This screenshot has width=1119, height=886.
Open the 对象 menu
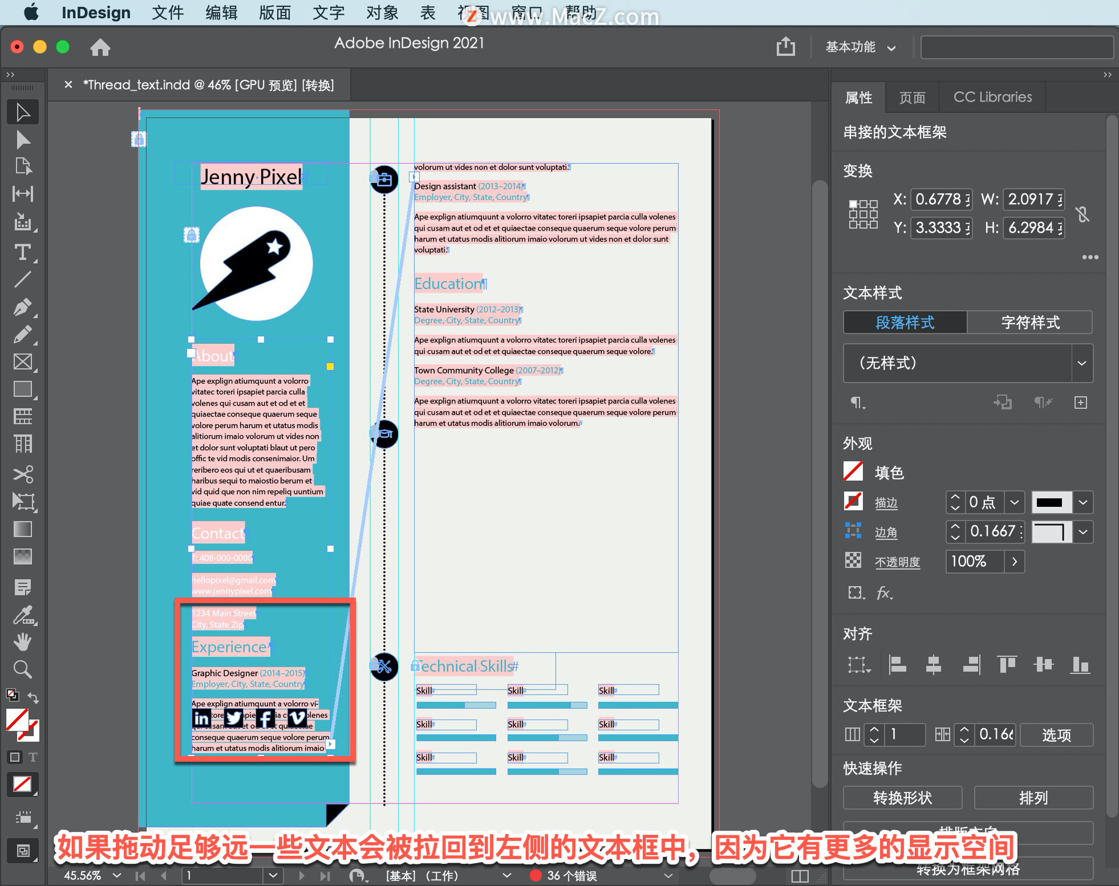(382, 13)
